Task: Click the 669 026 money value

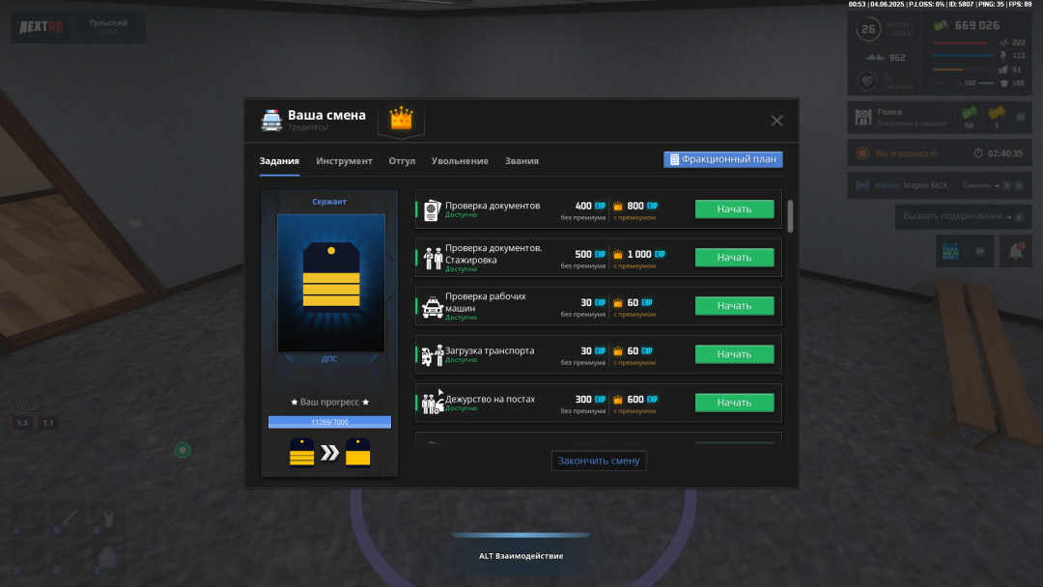Action: (x=977, y=26)
